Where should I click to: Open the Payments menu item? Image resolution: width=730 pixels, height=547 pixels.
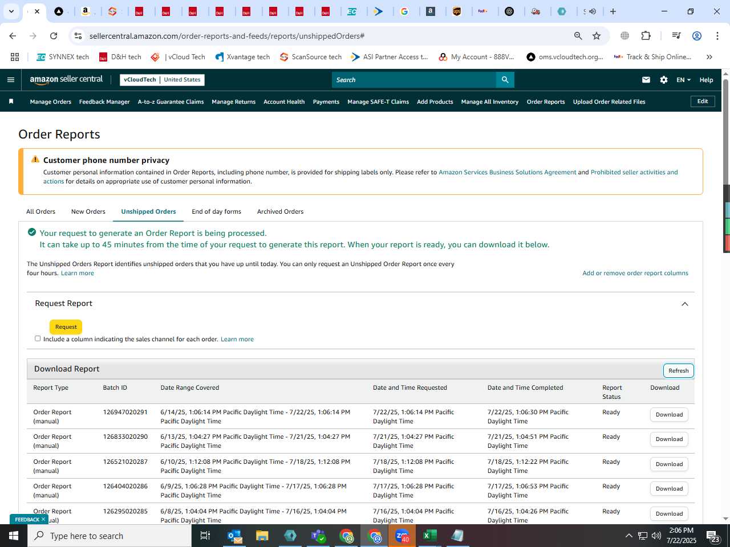326,102
